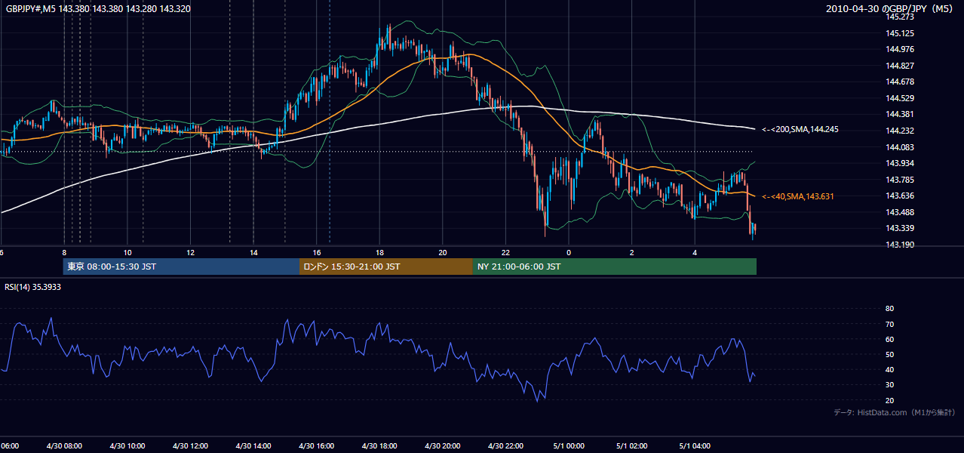Click hour marker 0 below the price chart
Screen dimensions: 964x453
coord(569,252)
